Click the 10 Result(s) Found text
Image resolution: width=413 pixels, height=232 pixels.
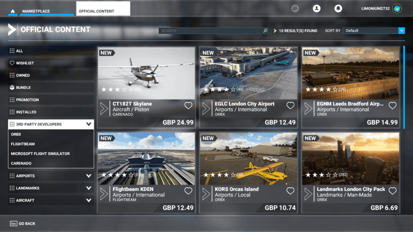pyautogui.click(x=298, y=31)
